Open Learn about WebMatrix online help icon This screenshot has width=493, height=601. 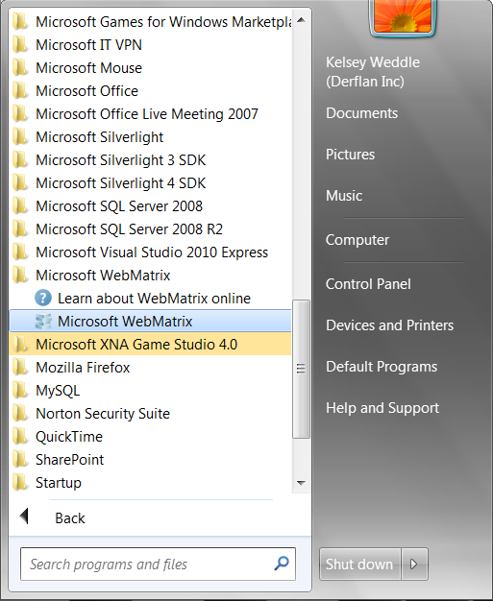[43, 299]
